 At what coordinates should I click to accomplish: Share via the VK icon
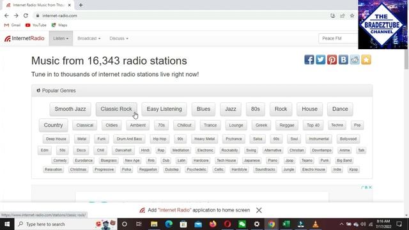343,59
